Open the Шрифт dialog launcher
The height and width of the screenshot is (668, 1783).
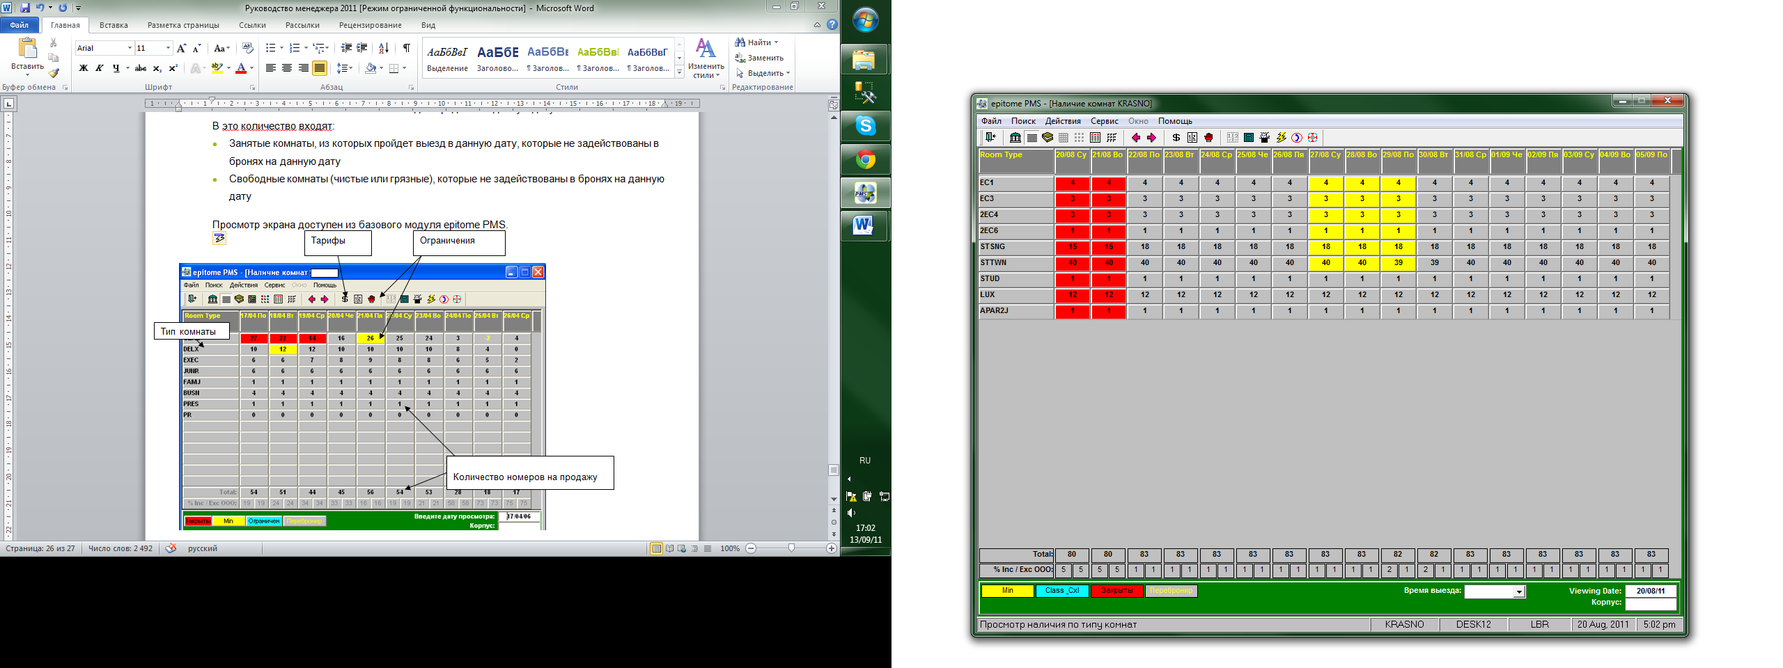point(252,88)
